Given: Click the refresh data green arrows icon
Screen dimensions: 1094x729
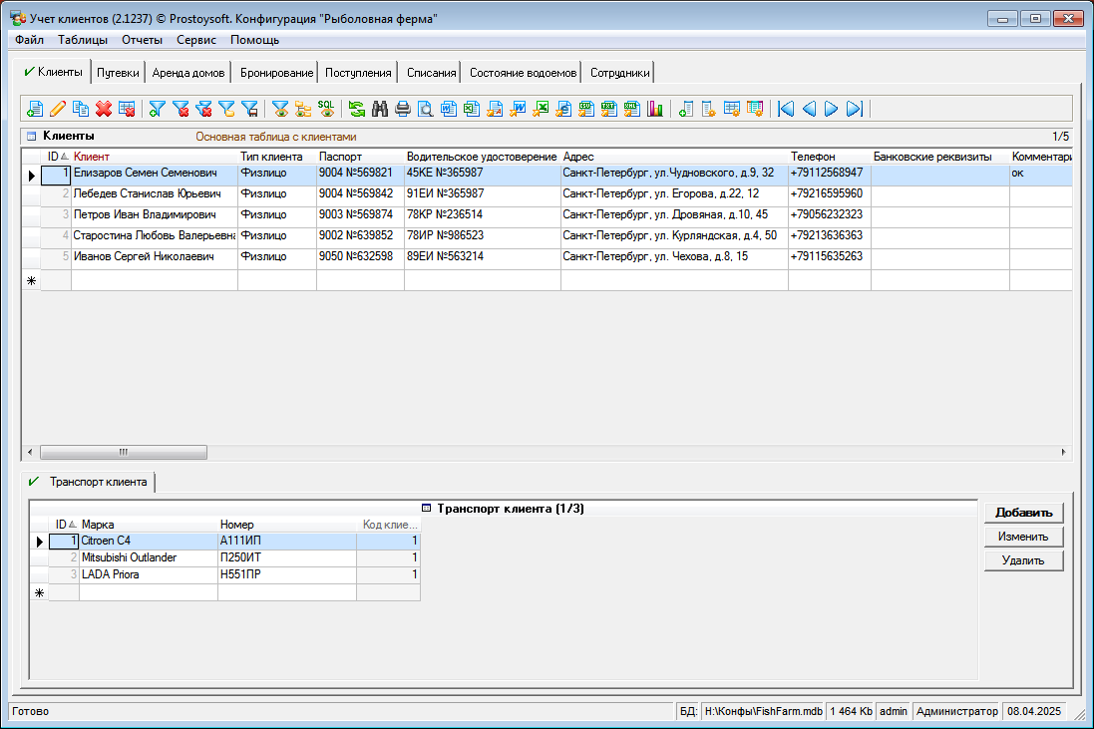Looking at the screenshot, I should click(356, 109).
